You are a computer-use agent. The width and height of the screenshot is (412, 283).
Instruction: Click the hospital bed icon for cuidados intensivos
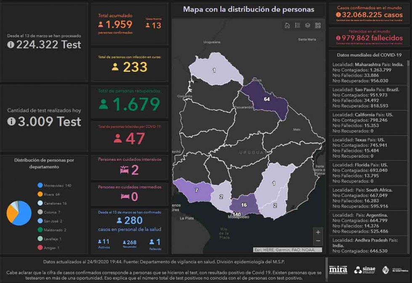(x=124, y=170)
